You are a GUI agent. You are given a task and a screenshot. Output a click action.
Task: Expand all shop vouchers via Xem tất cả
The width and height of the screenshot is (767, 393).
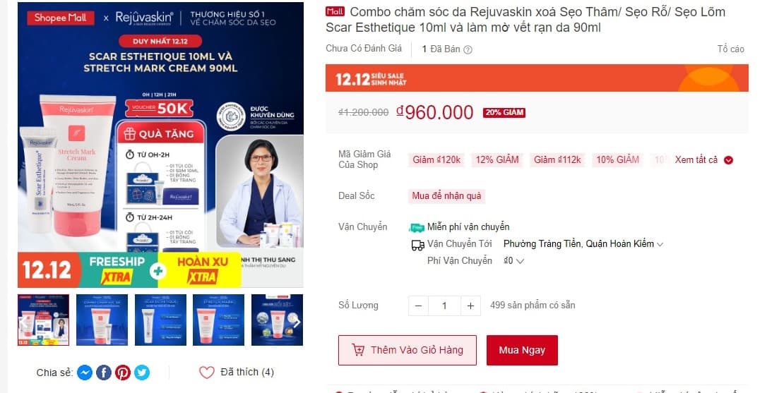point(704,160)
